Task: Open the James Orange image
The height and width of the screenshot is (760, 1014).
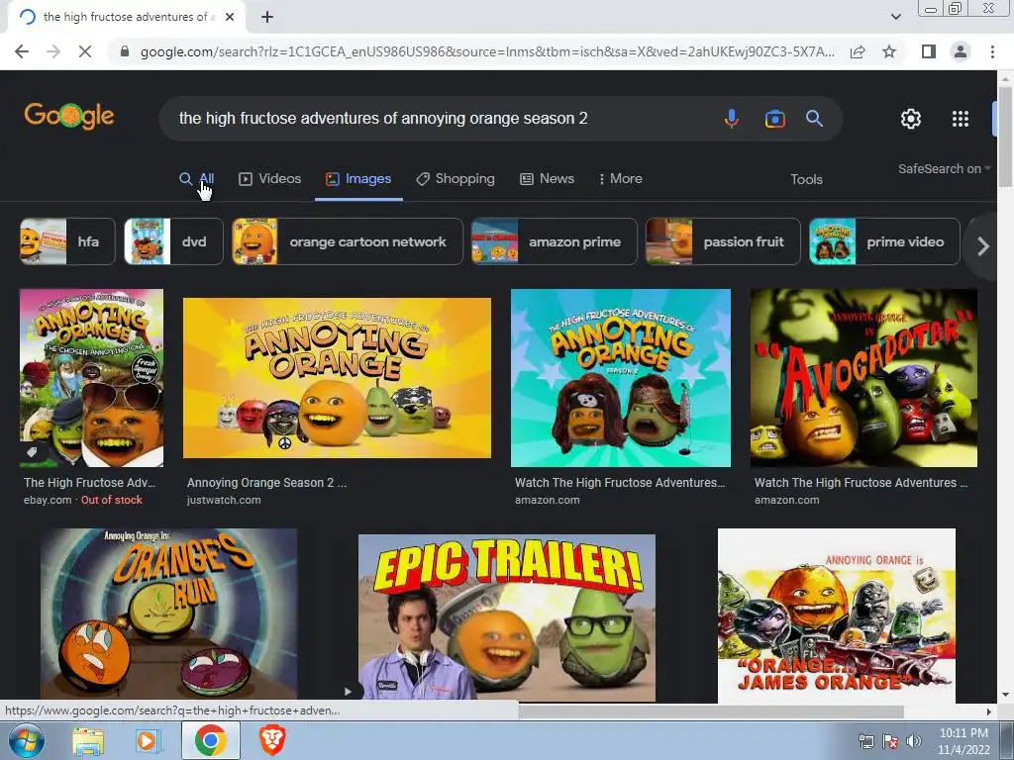Action: point(837,616)
